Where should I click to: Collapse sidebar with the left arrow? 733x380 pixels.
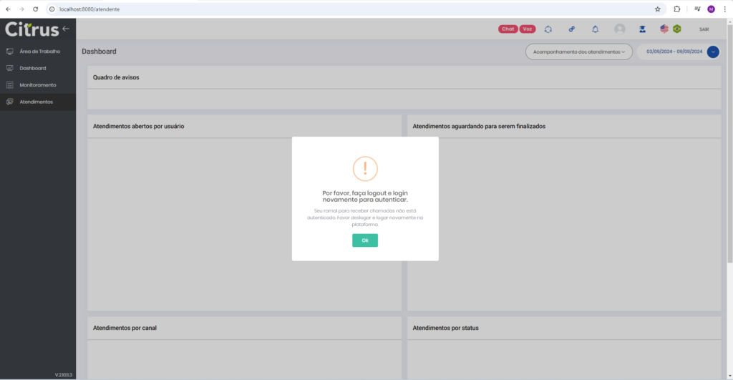[x=66, y=29]
